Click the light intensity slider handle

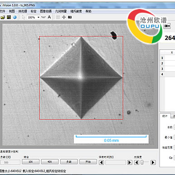[142, 162]
